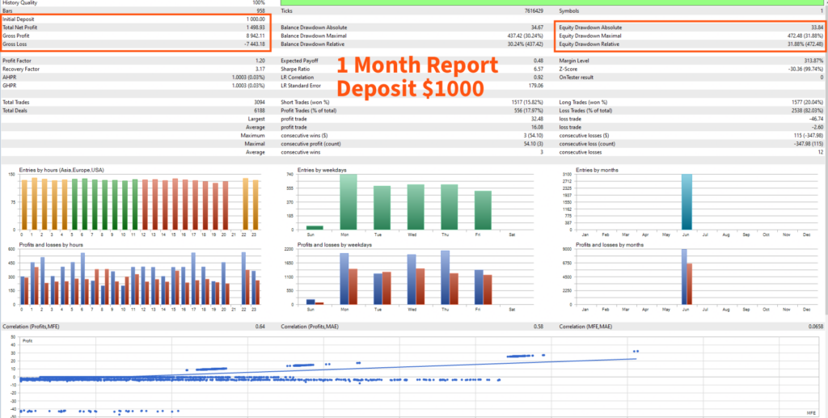
Task: Select the Loss Trades value 2538 (82.03%)
Action: tap(806, 111)
